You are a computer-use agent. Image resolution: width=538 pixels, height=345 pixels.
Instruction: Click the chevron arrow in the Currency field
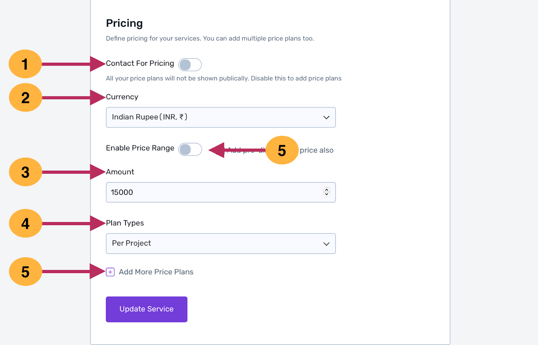pos(326,117)
